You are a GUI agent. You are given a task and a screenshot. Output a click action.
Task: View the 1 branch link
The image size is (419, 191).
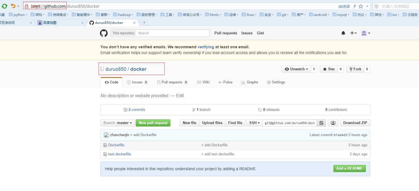201,110
